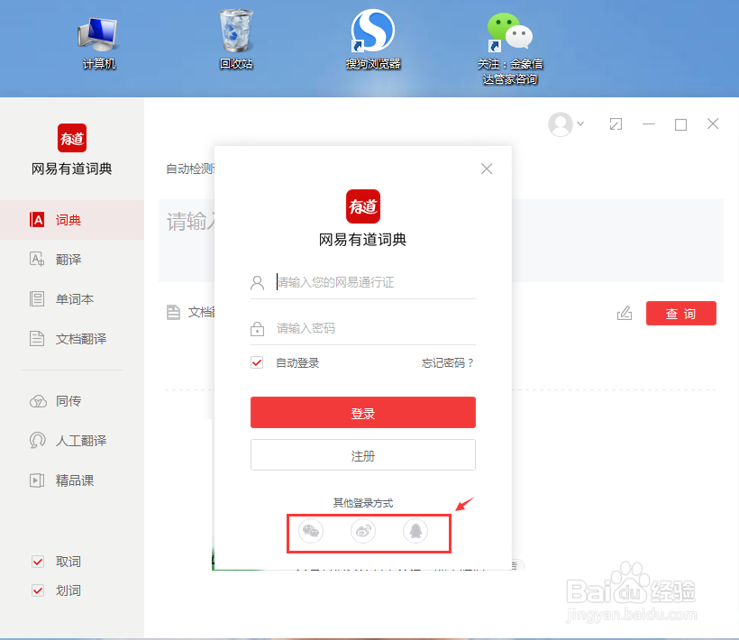Focus the 网易通行证 account input field

point(376,282)
